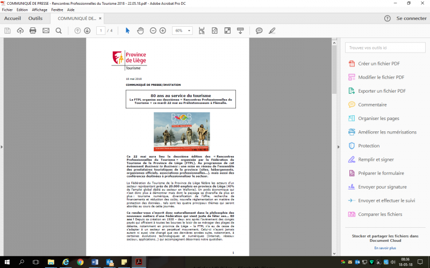Screen dimensions: 430x268
Task: Open the Windows Start menu
Action: tap(7, 262)
